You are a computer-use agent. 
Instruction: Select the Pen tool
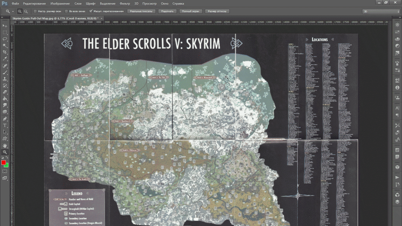point(5,118)
